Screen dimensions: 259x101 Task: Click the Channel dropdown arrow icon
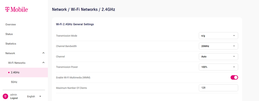point(234,57)
